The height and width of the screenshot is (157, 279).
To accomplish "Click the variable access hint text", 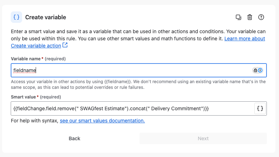I will [138, 85].
